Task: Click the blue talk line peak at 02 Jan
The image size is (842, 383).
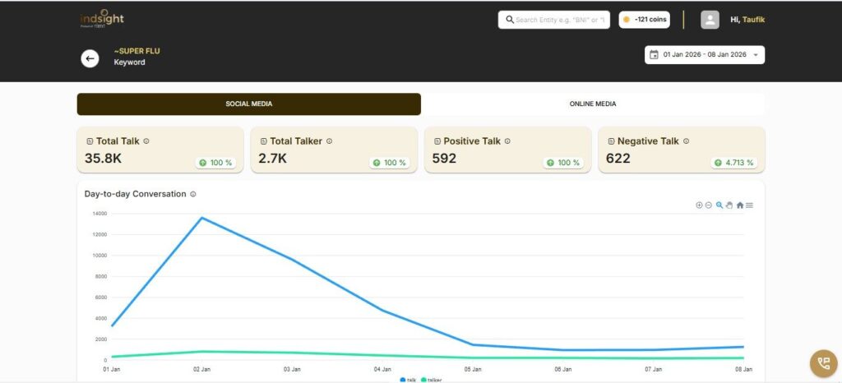Action: pyautogui.click(x=202, y=218)
